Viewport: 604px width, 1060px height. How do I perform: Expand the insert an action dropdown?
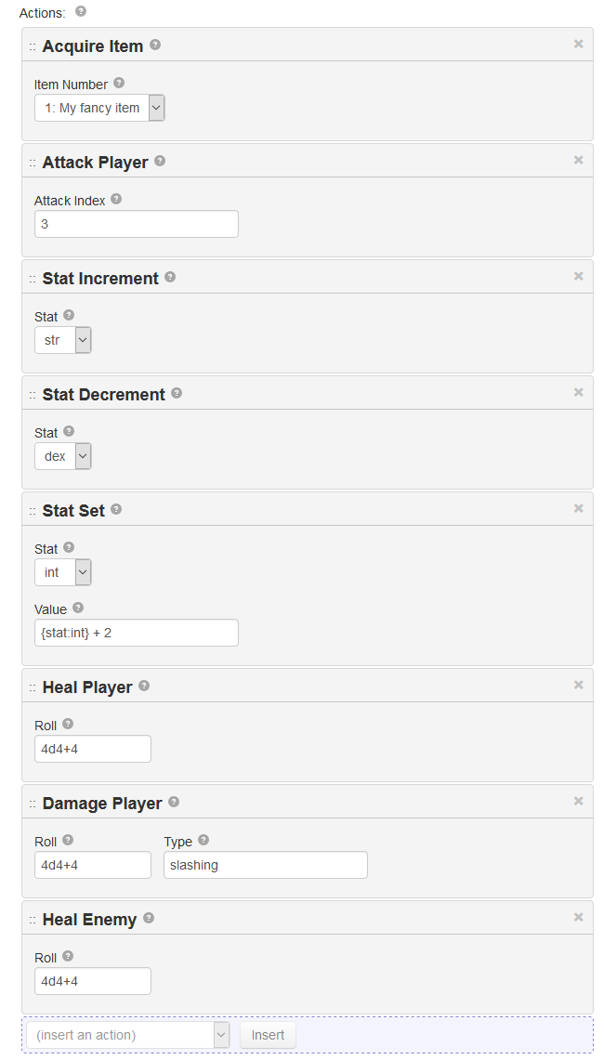128,1035
